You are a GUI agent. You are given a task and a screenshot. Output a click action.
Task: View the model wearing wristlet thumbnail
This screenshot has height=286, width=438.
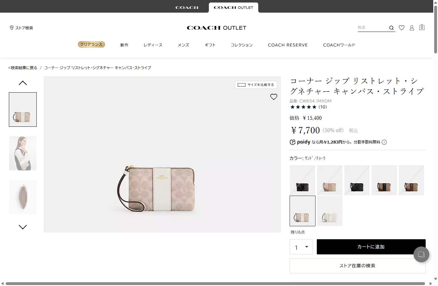(x=23, y=153)
